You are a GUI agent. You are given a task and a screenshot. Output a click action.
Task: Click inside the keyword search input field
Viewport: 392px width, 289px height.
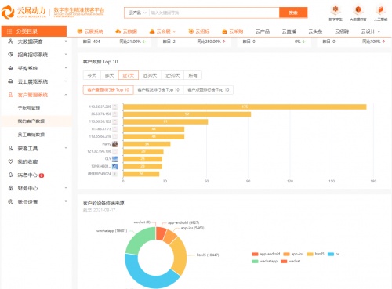click(214, 13)
